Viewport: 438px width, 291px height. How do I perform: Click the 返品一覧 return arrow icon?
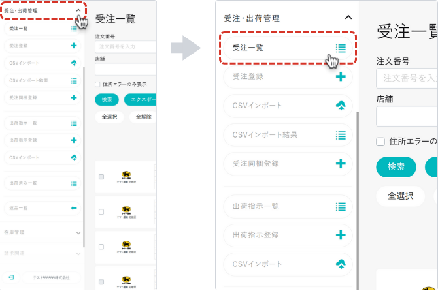[x=74, y=208]
